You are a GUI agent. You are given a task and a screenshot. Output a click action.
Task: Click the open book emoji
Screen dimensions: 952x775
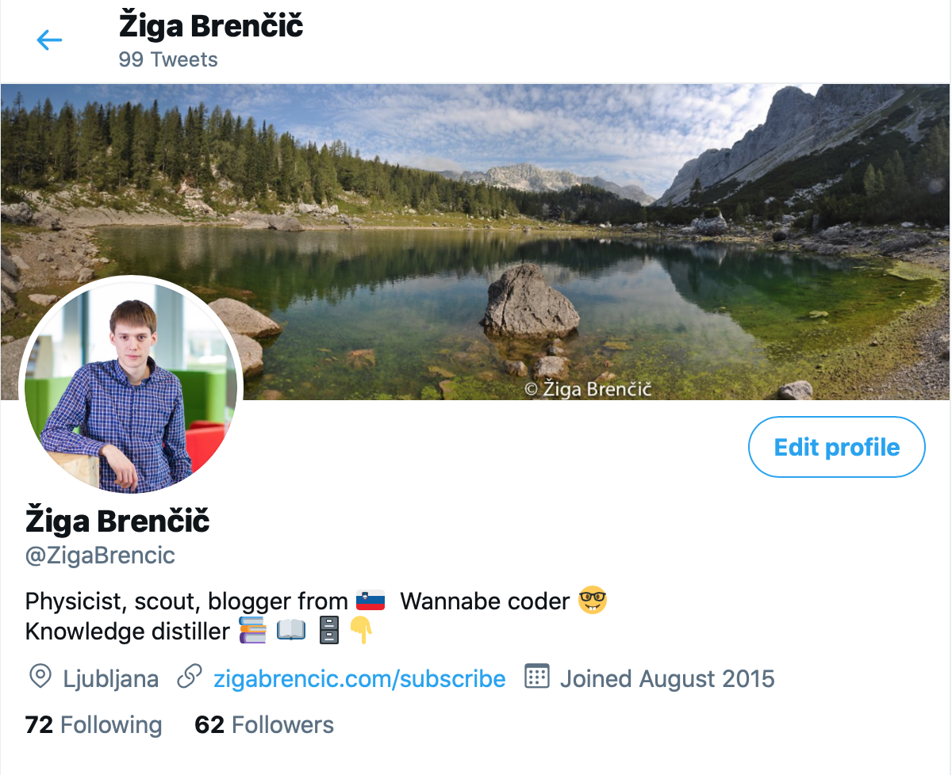coord(290,632)
